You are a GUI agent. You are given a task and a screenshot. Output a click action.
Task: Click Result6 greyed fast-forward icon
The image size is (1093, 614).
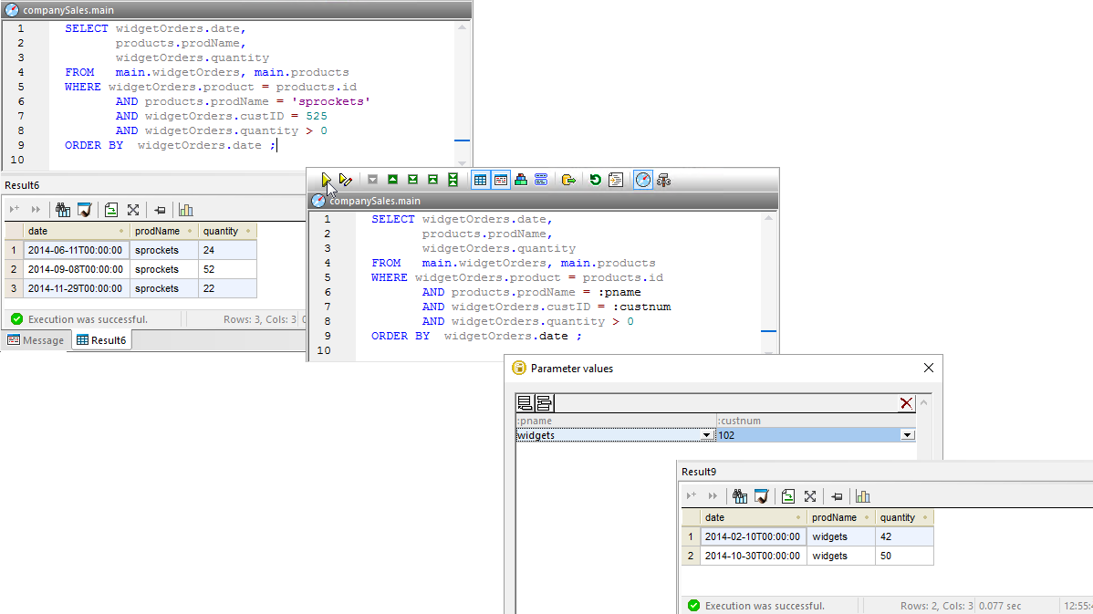click(x=36, y=210)
